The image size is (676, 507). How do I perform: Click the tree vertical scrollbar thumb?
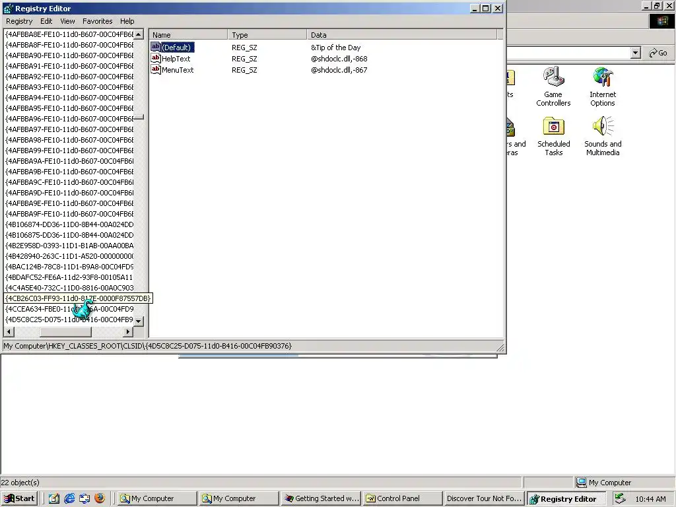click(x=139, y=118)
